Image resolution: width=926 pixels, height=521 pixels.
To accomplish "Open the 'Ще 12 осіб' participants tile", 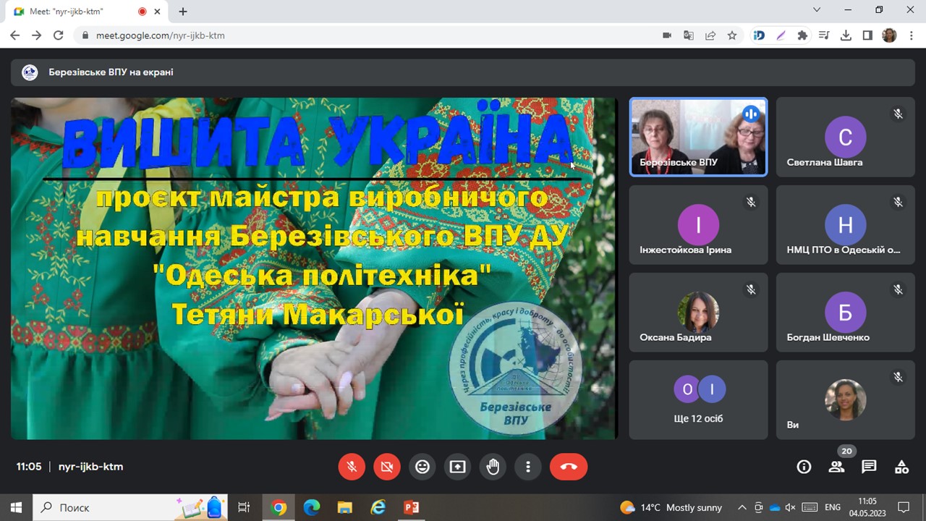I will (698, 399).
